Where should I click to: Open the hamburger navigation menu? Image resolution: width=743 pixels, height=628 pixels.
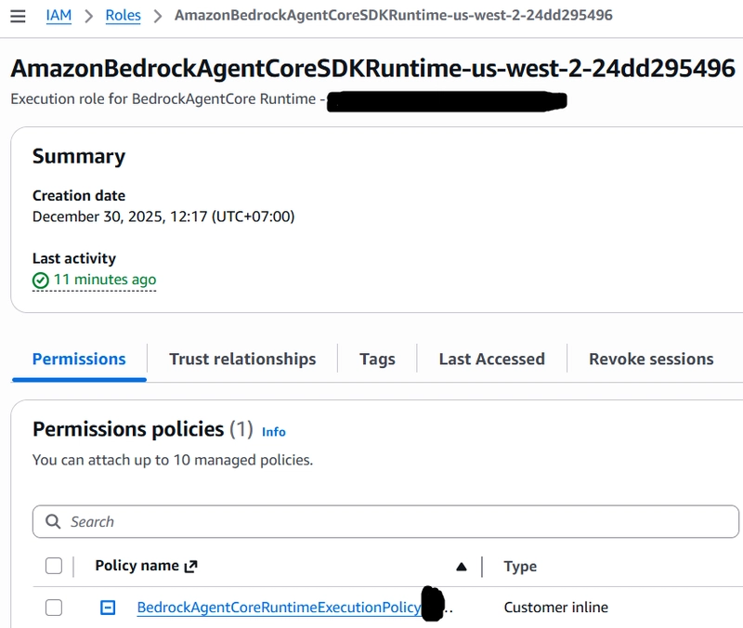(17, 16)
